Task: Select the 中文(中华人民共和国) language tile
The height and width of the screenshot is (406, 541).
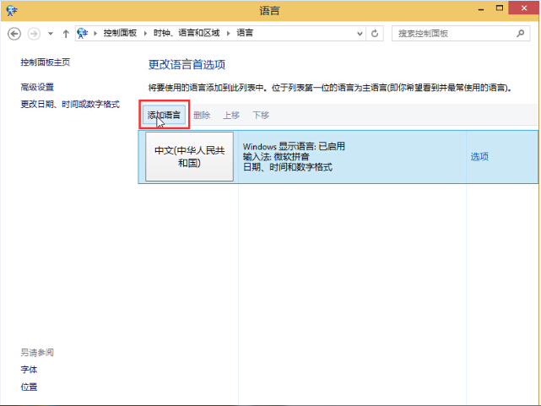Action: point(189,156)
